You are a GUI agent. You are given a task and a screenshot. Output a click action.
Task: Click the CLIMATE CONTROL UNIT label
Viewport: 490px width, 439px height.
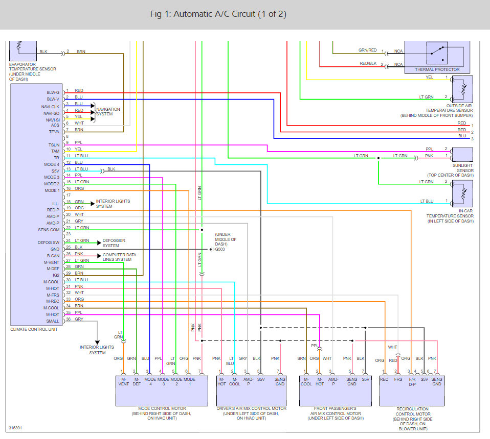point(35,329)
